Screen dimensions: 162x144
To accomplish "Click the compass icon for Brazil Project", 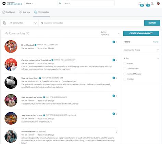I will click(114, 42).
